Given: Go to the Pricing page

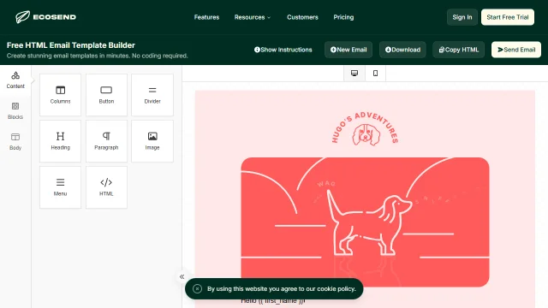Looking at the screenshot, I should tap(343, 17).
